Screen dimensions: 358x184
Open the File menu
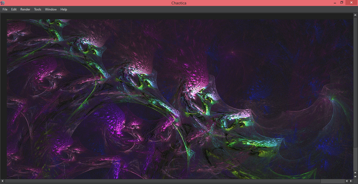tap(5, 9)
